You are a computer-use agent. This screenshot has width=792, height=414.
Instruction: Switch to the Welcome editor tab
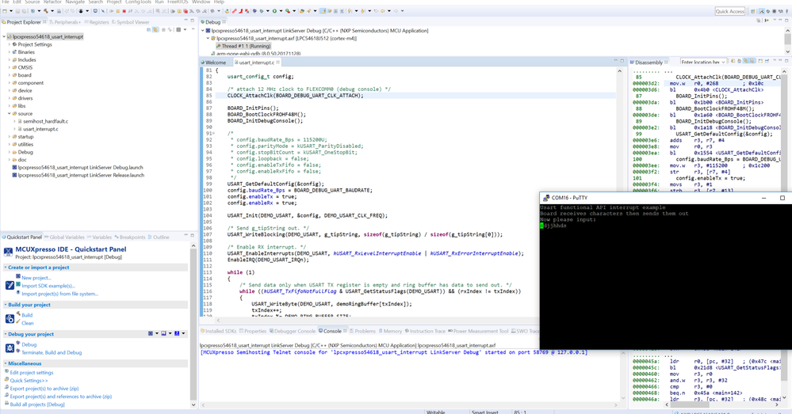click(214, 63)
